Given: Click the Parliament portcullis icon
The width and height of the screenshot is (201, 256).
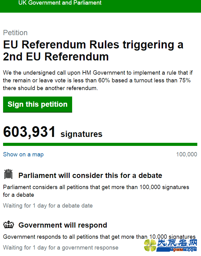Looking at the screenshot, I should click(x=8, y=174).
